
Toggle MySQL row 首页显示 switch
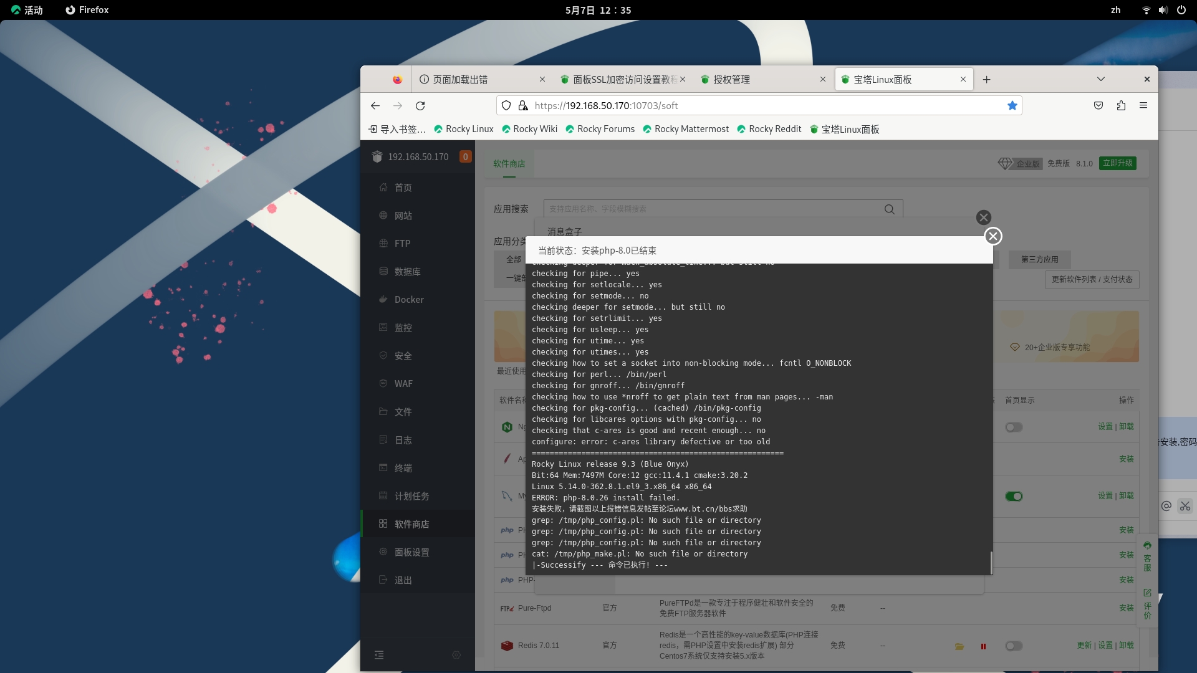coord(1014,497)
